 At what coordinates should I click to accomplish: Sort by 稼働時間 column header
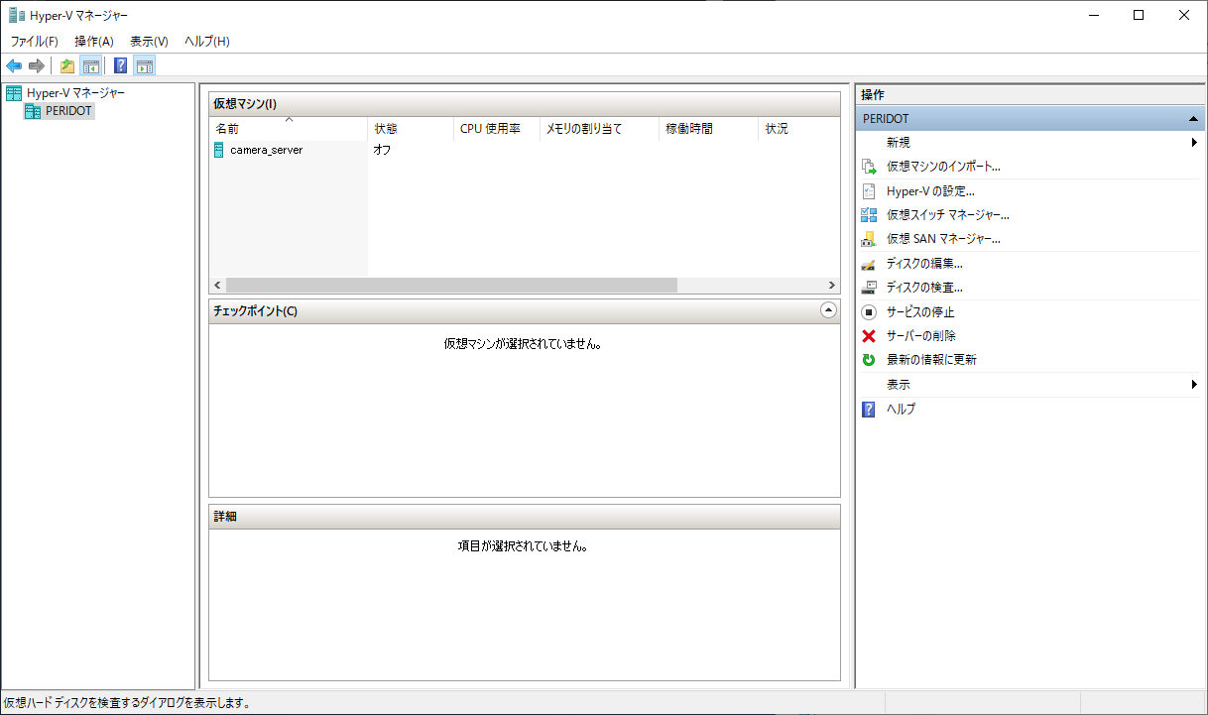708,129
